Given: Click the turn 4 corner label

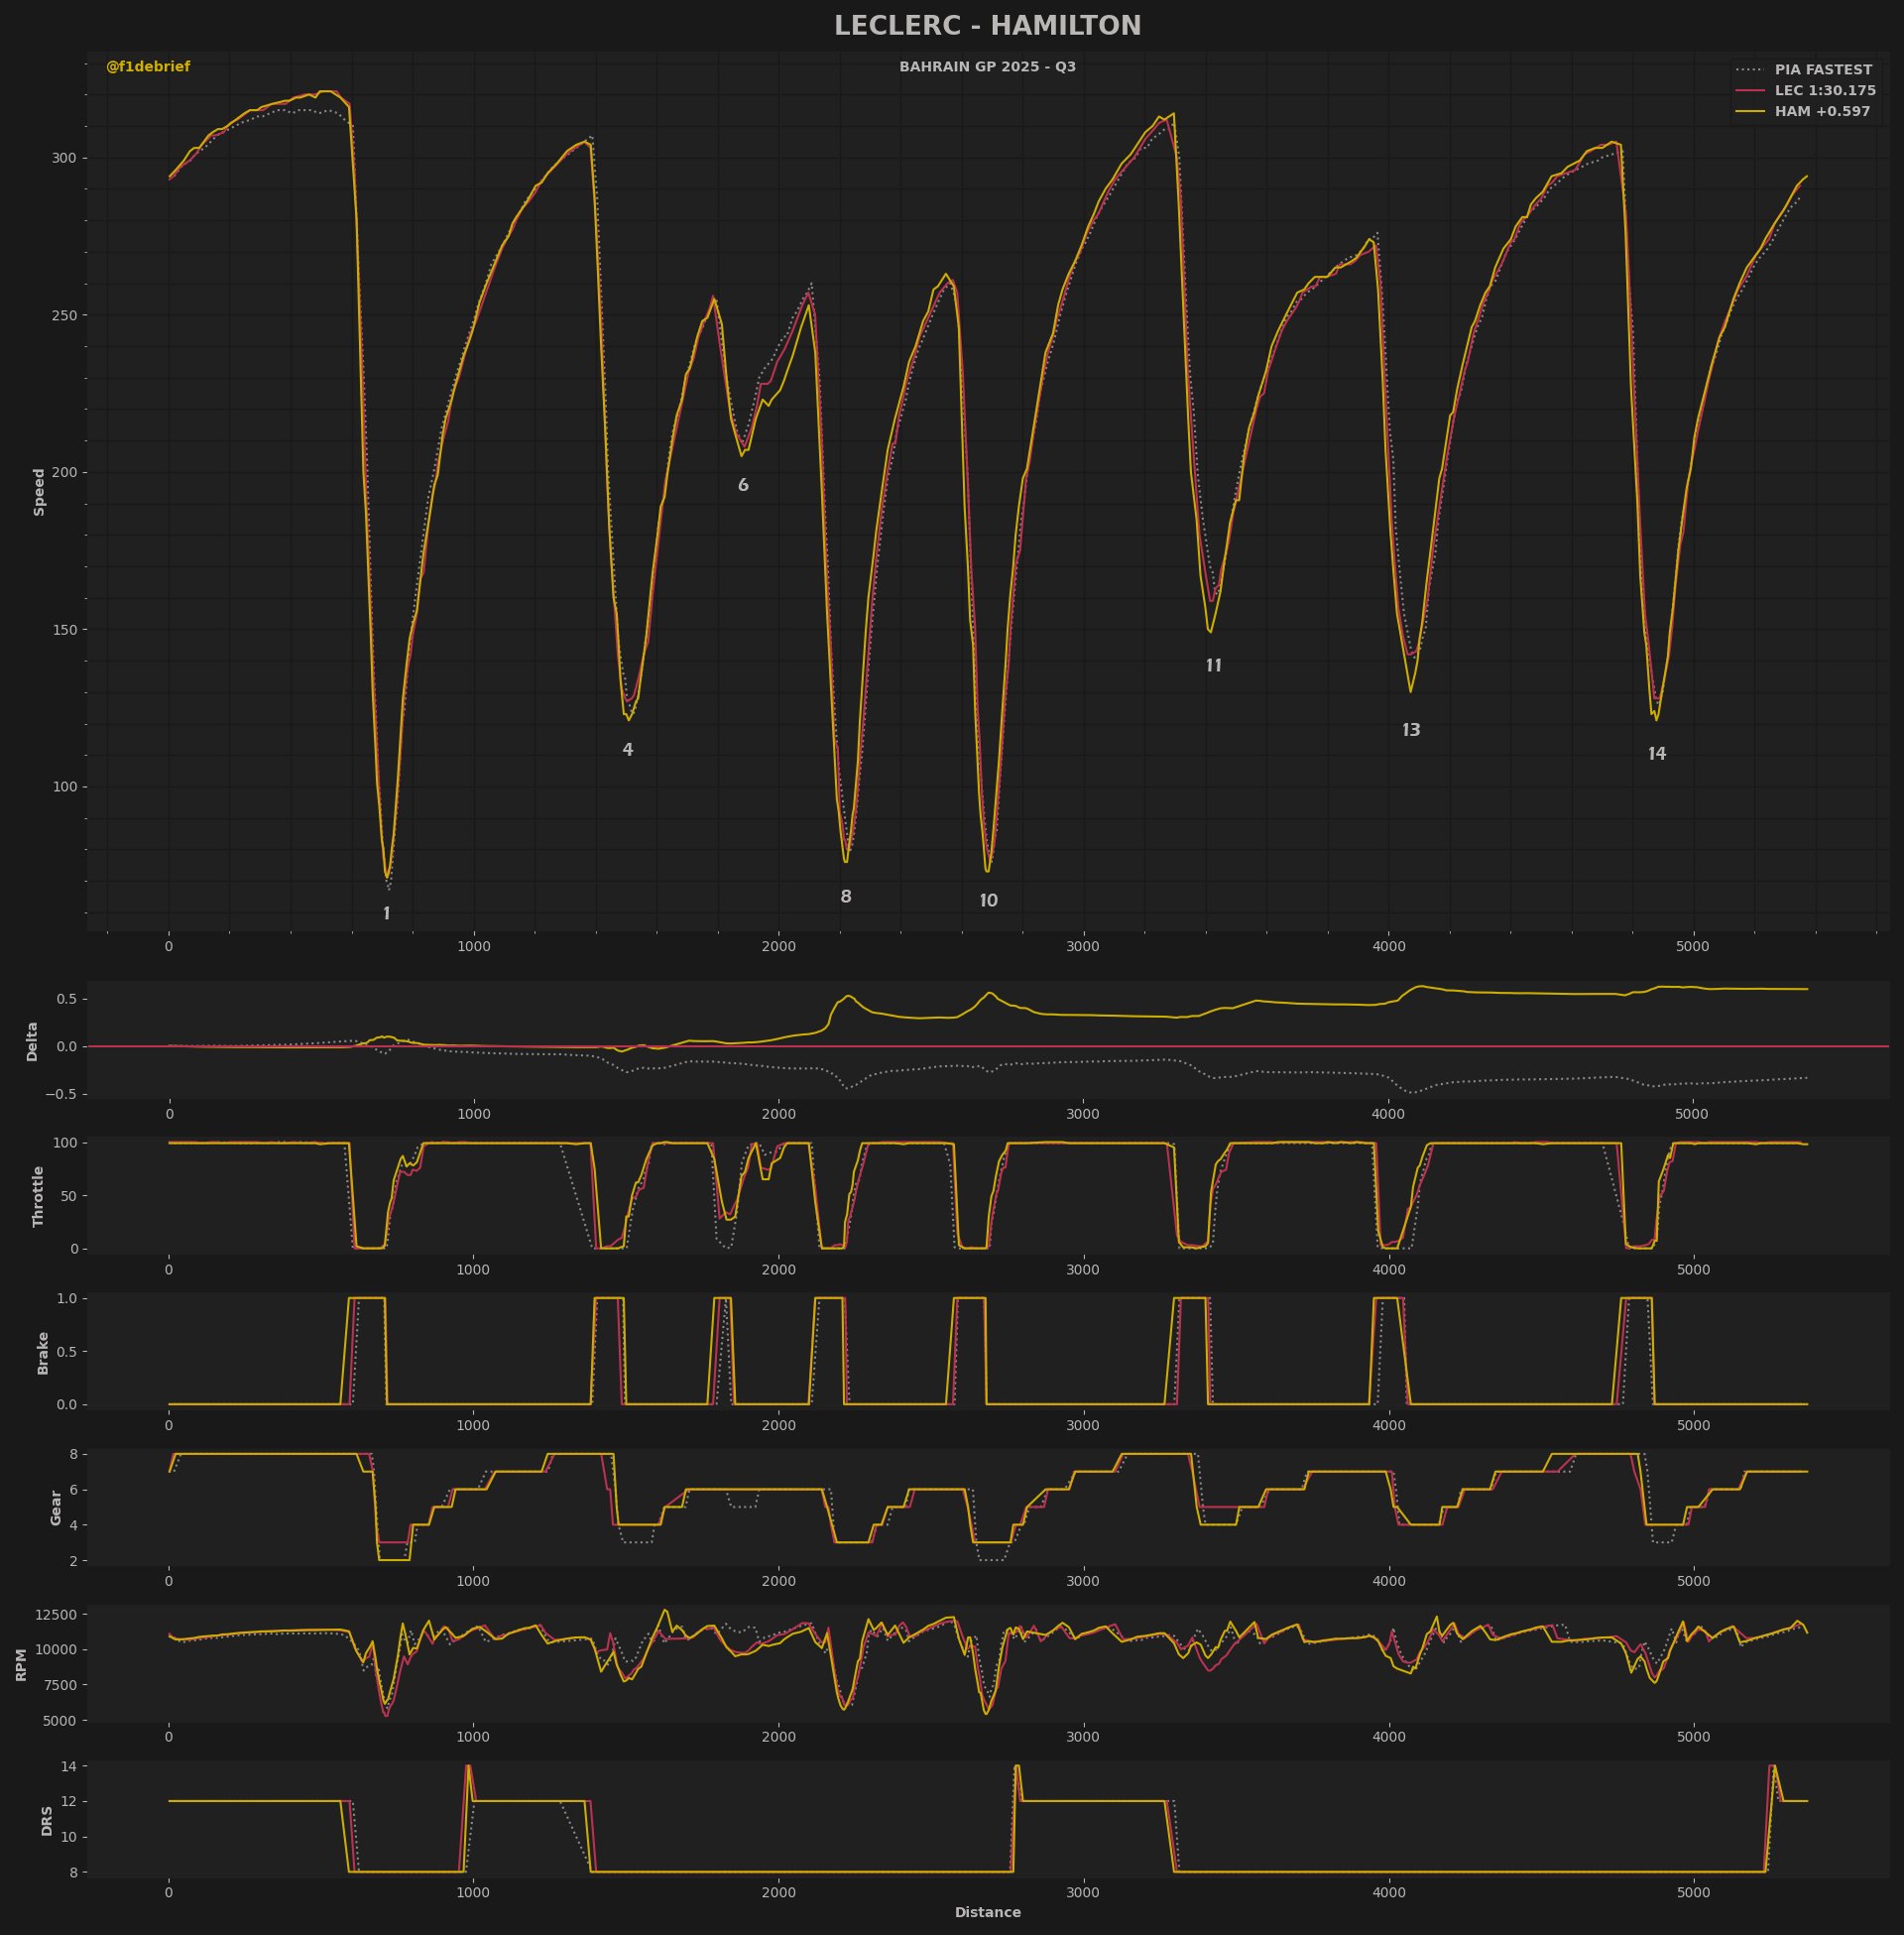Looking at the screenshot, I should point(628,750).
